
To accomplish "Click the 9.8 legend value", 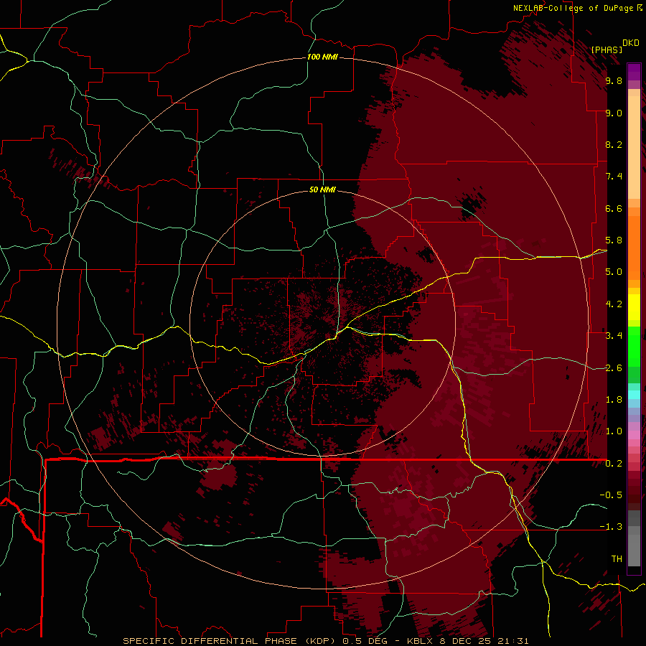I will click(614, 80).
